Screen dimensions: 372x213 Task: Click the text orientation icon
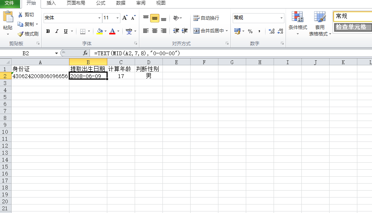pos(176,18)
